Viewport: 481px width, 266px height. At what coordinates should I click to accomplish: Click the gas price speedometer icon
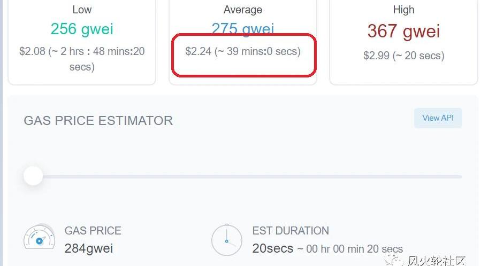39,238
